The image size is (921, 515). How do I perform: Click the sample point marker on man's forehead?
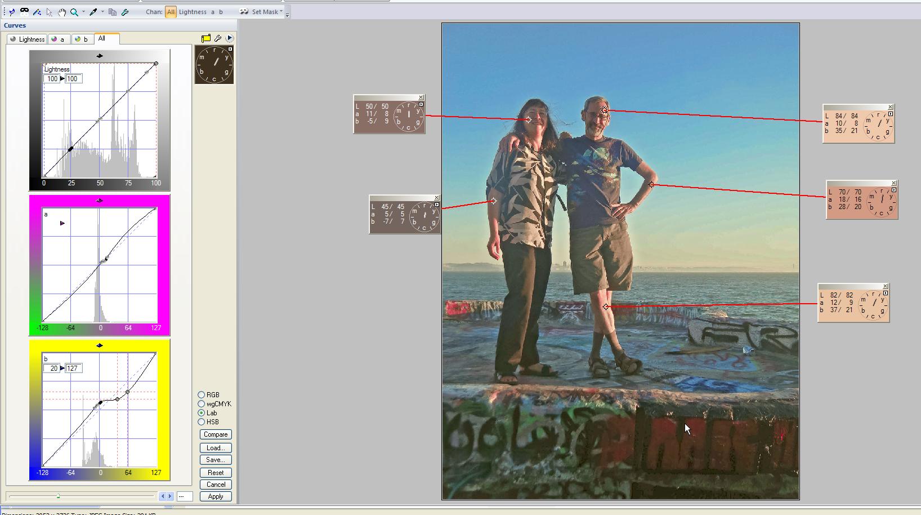[x=604, y=110]
